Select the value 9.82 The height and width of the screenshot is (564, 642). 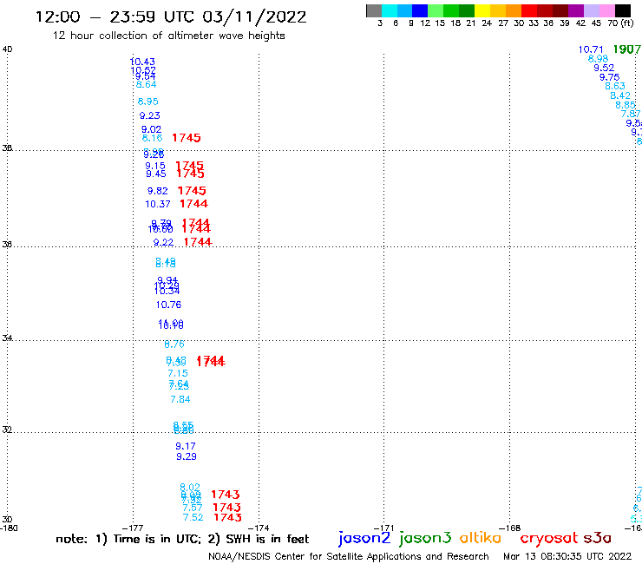[158, 191]
